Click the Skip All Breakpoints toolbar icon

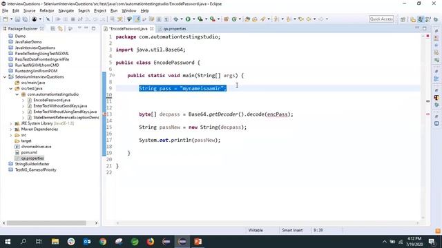point(48,19)
